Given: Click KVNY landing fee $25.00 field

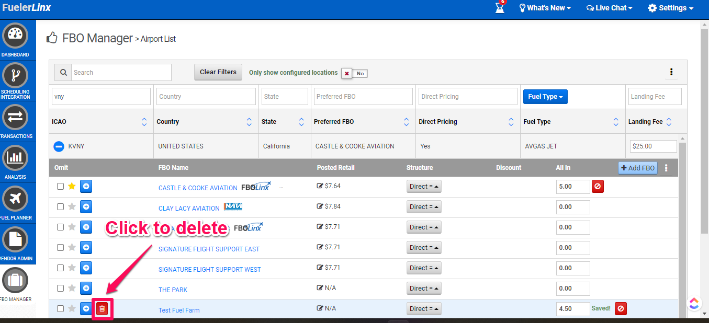Looking at the screenshot, I should click(x=654, y=146).
